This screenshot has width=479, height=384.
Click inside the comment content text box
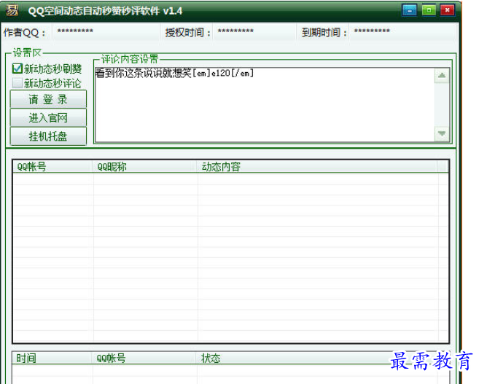point(265,105)
